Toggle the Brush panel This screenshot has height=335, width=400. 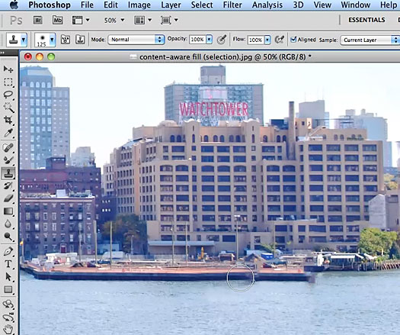click(66, 40)
